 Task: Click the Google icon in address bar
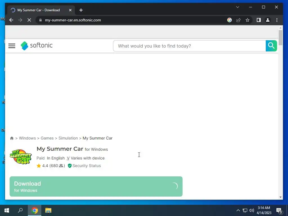229,20
